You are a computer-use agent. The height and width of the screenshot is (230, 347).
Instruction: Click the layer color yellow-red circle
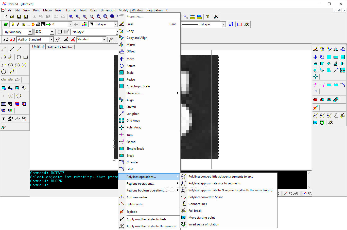33,24
